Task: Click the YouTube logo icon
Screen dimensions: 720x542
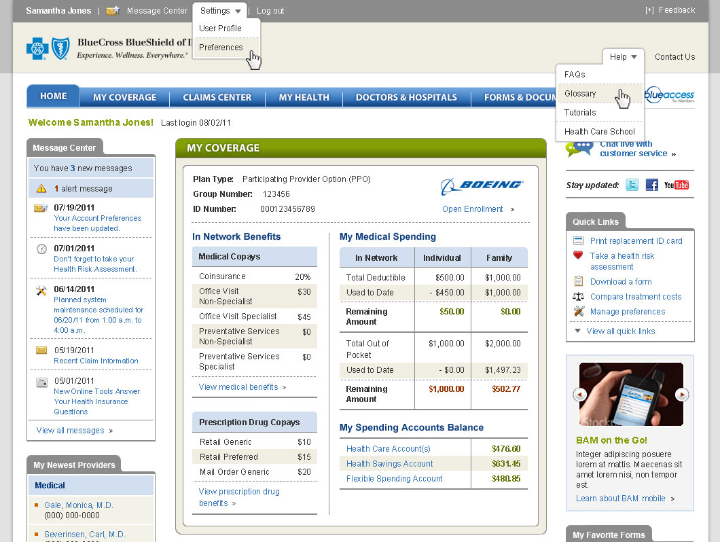Action: coord(676,185)
